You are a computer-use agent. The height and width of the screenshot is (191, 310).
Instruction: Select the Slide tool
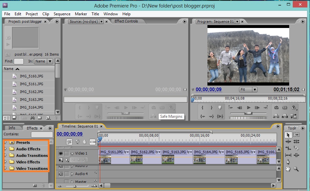point(296,155)
